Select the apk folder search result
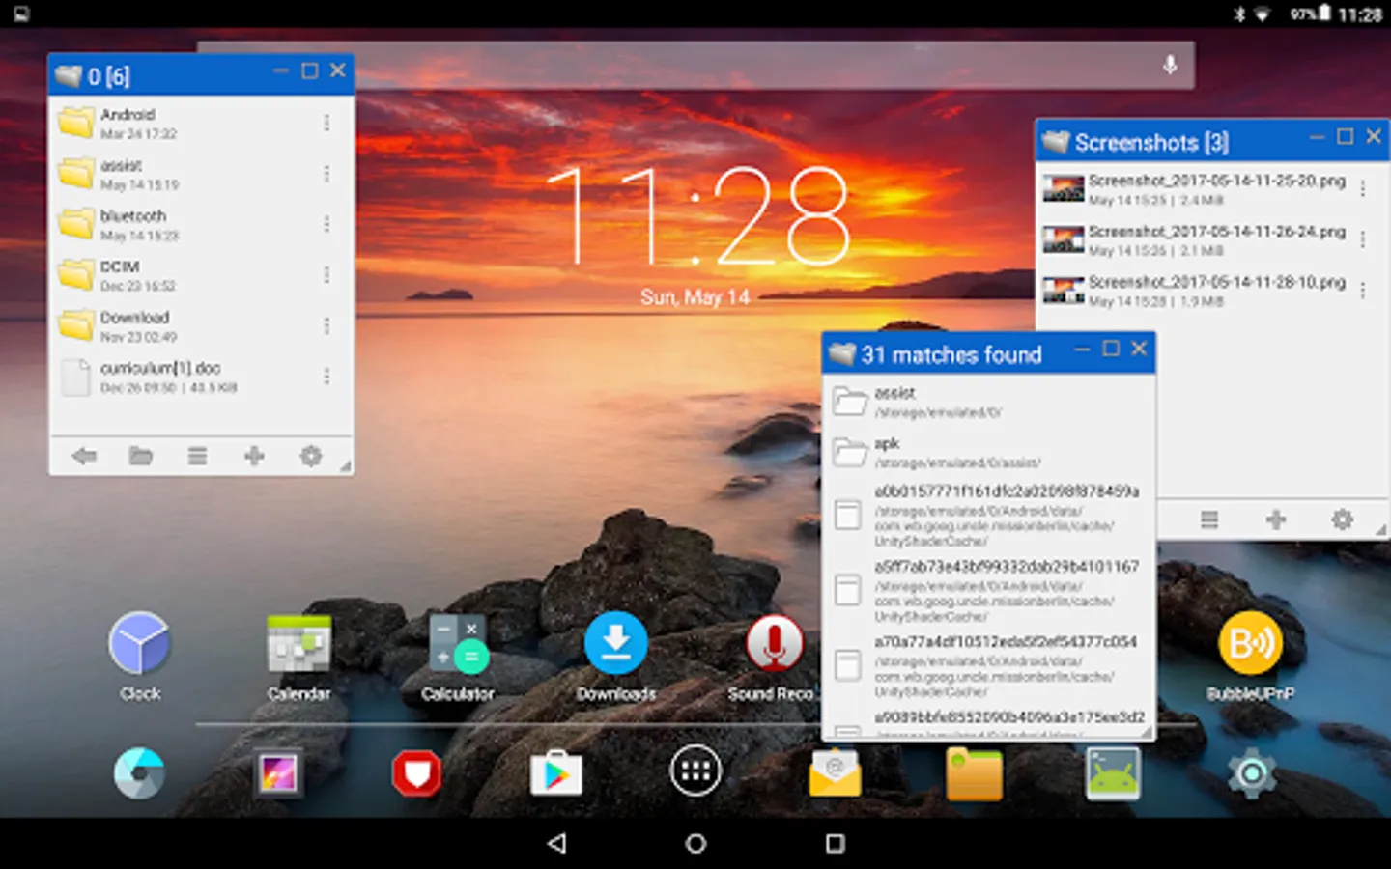The image size is (1391, 869). coord(989,452)
